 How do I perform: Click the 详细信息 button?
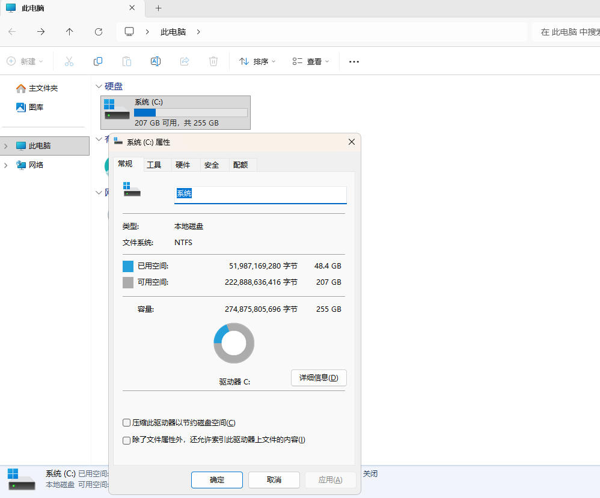point(319,378)
